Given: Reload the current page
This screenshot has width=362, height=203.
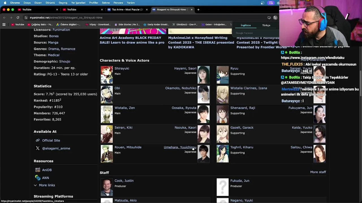Looking at the screenshot, I should (x=18, y=17).
